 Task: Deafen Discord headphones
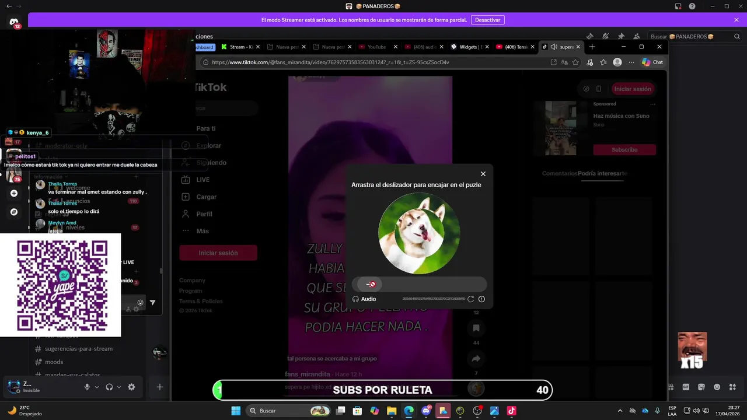pyautogui.click(x=109, y=387)
